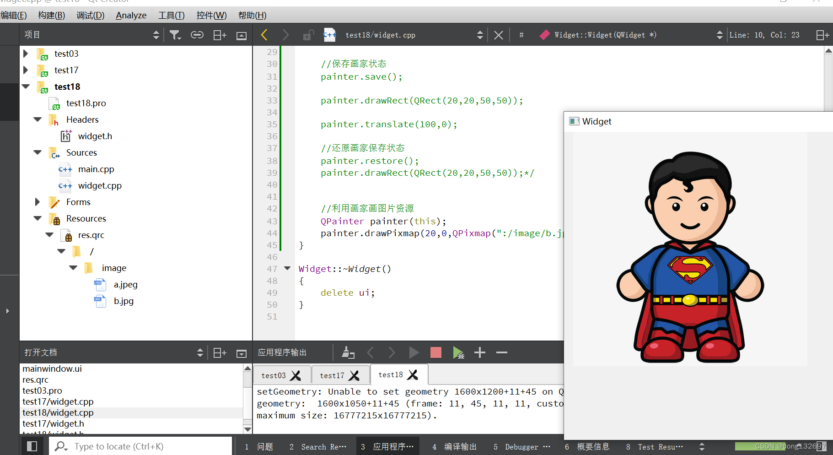The image size is (833, 455).
Task: Open the 问题 issues pane
Action: pyautogui.click(x=259, y=447)
